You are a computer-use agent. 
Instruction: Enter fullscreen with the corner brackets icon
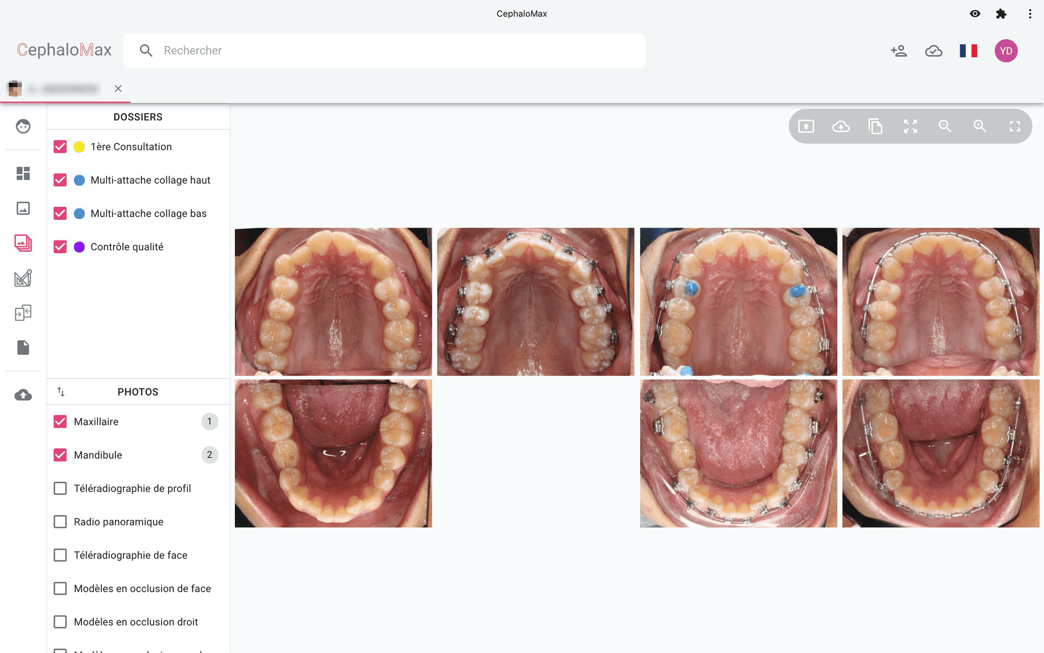[1015, 126]
